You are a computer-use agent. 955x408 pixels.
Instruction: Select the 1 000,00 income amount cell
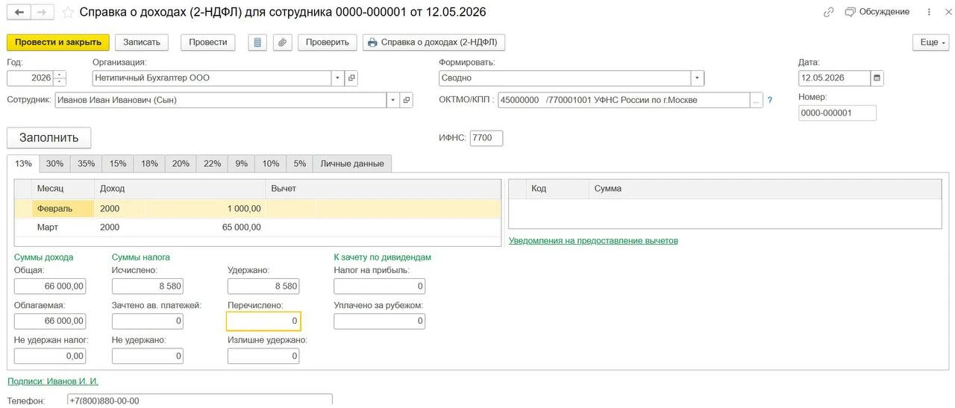point(204,209)
